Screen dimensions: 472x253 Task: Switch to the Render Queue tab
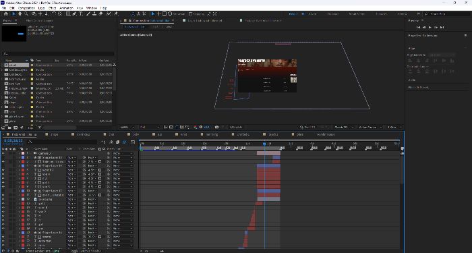(326, 135)
